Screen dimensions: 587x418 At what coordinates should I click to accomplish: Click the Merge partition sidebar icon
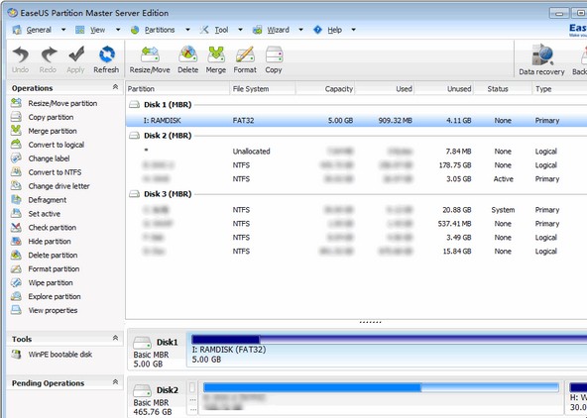point(16,131)
